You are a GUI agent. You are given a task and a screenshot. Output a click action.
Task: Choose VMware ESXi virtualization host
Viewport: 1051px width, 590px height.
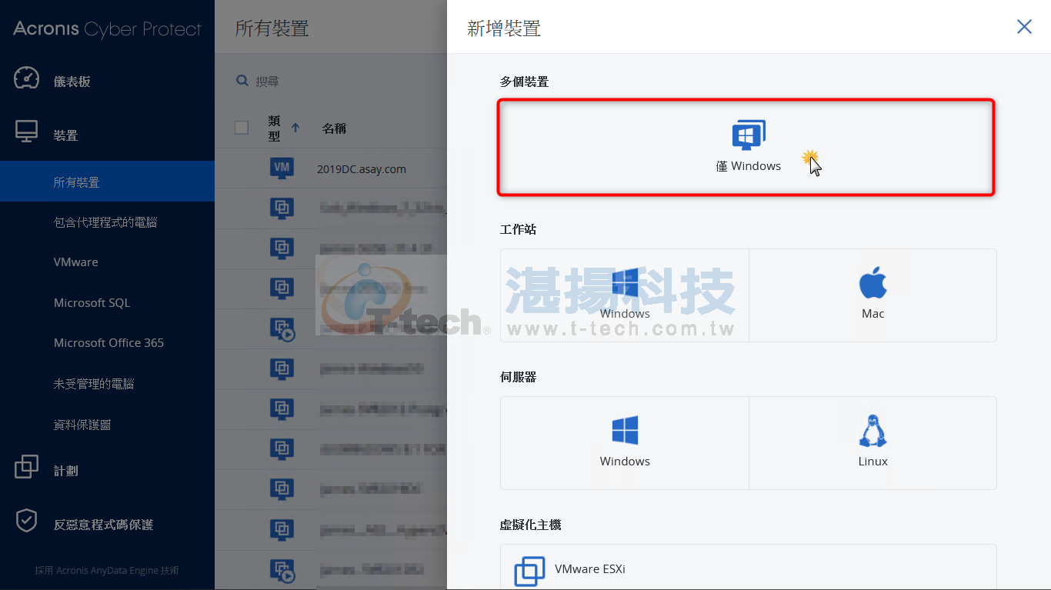(x=749, y=568)
